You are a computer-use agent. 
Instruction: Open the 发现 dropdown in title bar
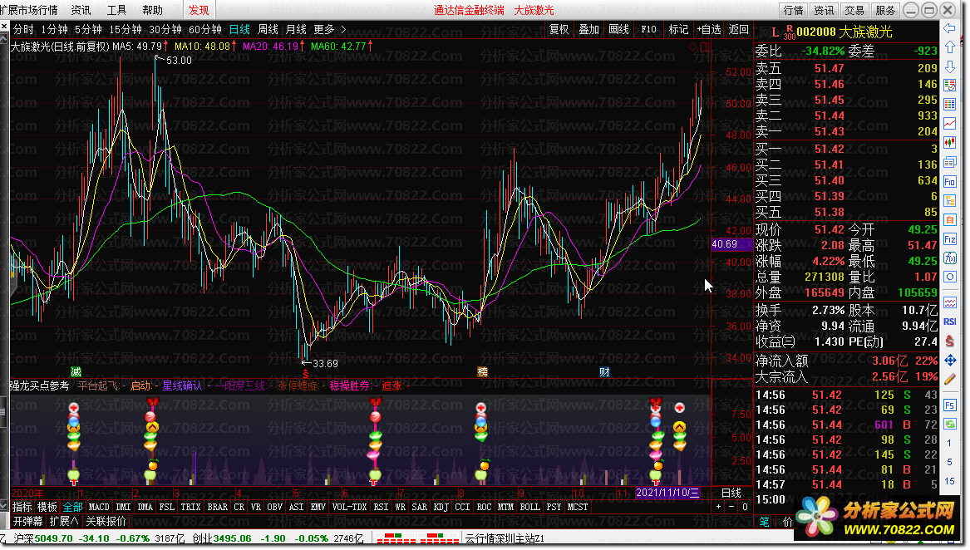pyautogui.click(x=199, y=10)
